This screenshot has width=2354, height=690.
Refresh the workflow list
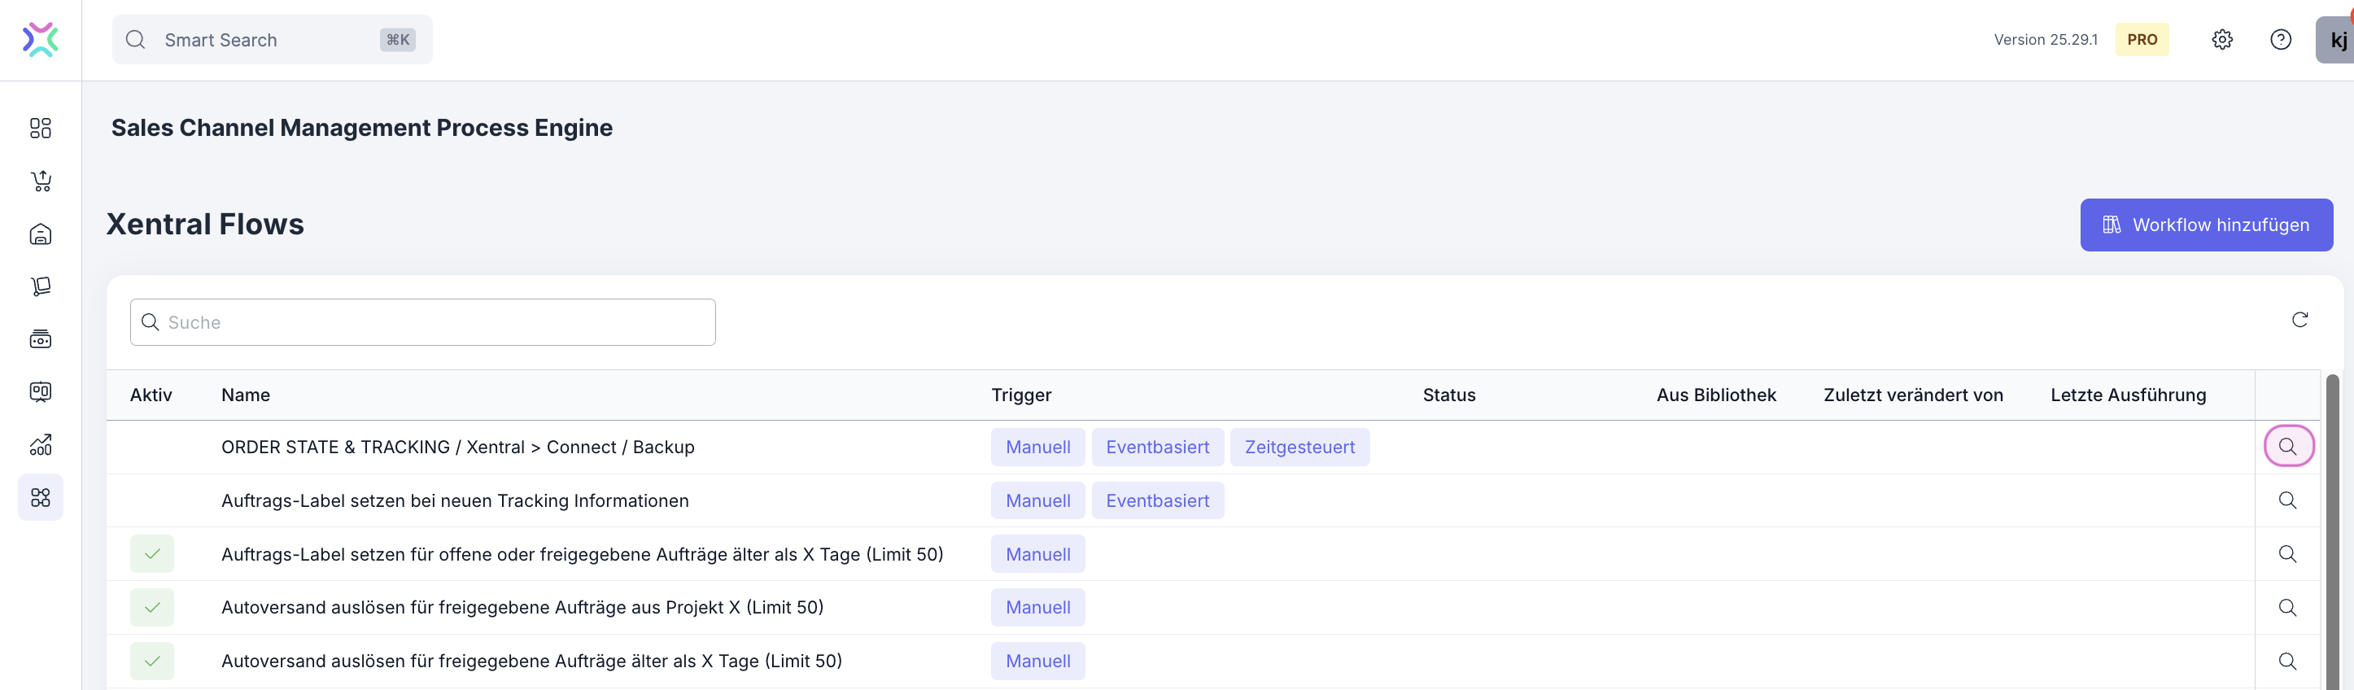[2299, 319]
